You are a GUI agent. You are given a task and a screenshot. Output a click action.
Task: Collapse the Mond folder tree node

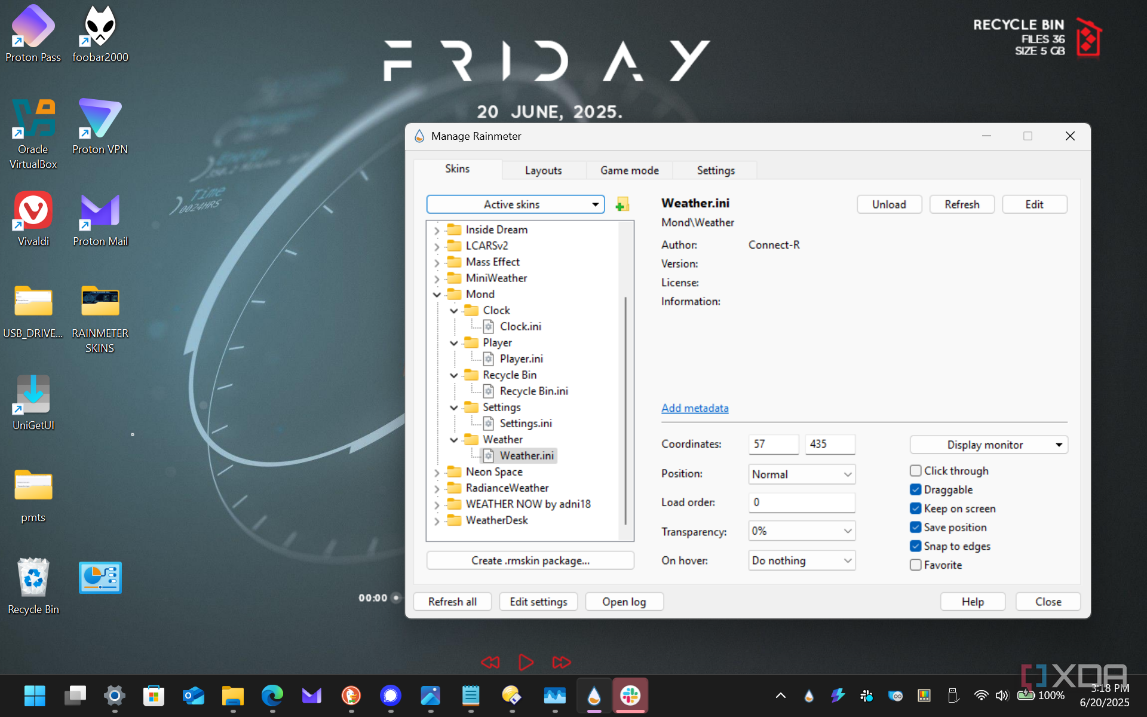(437, 295)
